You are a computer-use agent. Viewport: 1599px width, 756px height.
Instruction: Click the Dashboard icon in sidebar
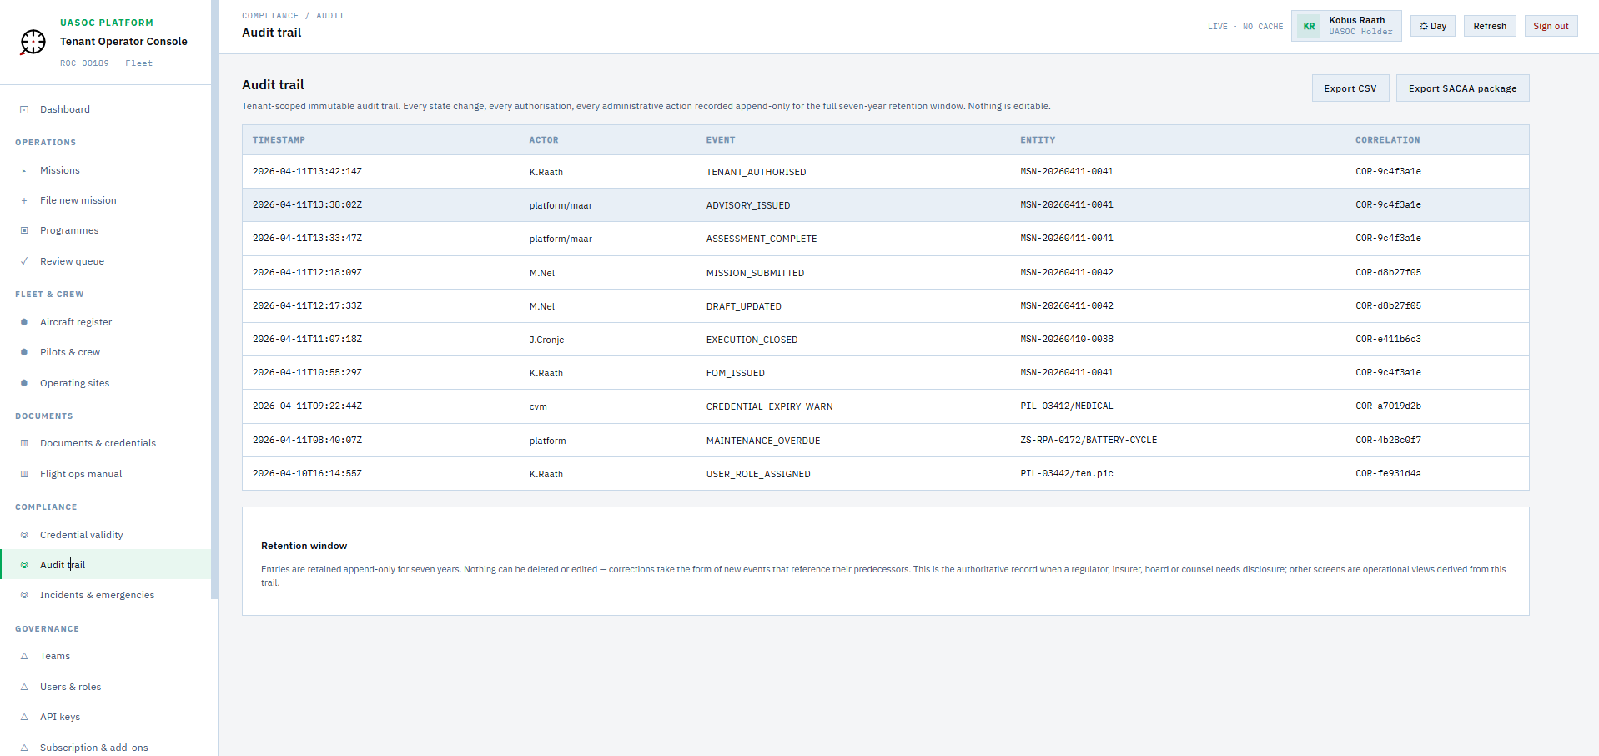[23, 108]
